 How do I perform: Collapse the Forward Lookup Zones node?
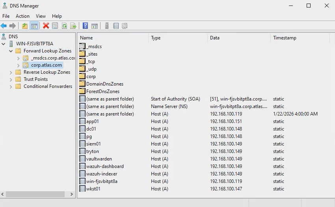(11, 51)
